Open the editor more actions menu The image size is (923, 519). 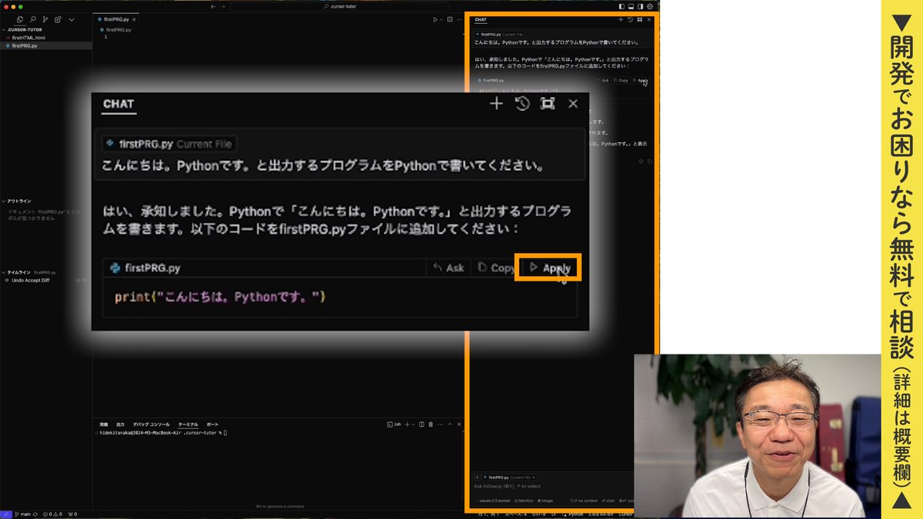coord(458,19)
